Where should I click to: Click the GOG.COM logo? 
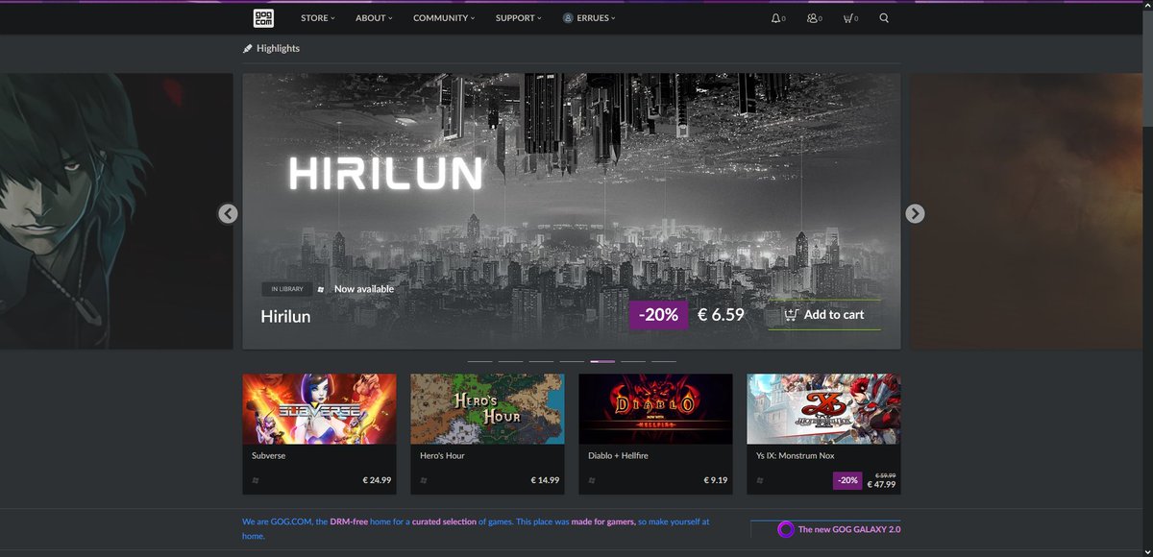263,18
